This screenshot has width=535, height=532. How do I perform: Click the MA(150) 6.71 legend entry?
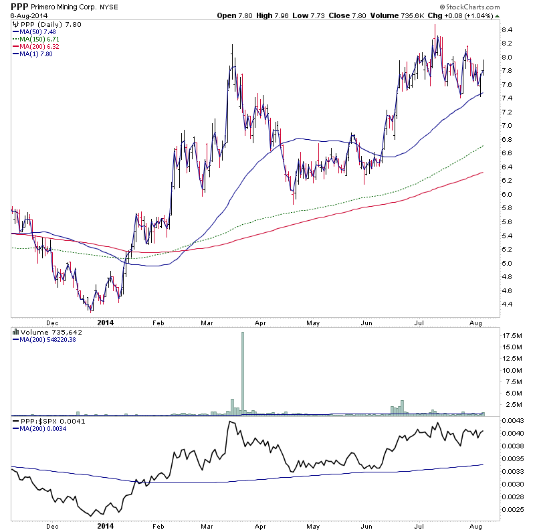pyautogui.click(x=39, y=39)
